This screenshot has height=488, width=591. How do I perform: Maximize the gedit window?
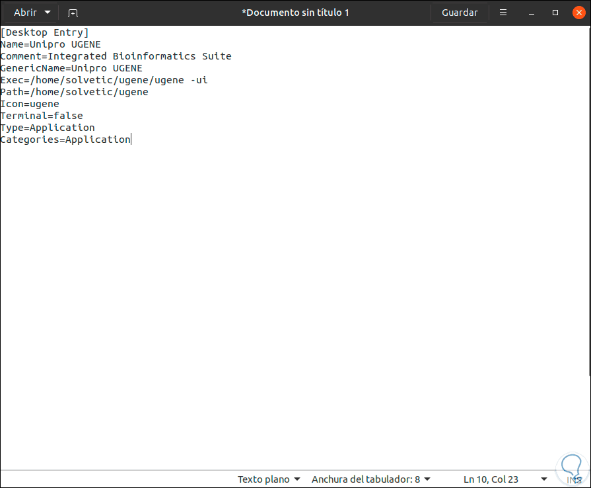point(555,13)
